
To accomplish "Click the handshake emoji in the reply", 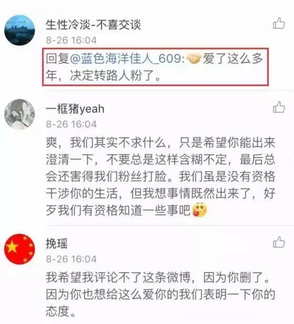I will coord(194,58).
